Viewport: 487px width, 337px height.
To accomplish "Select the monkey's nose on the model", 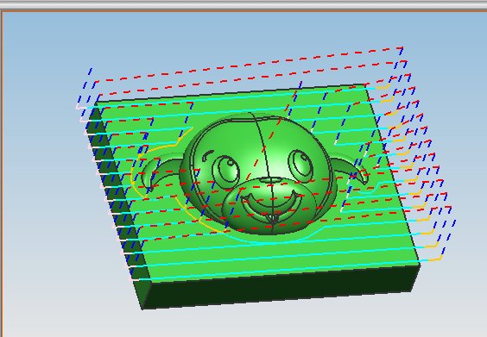I will coord(269,180).
